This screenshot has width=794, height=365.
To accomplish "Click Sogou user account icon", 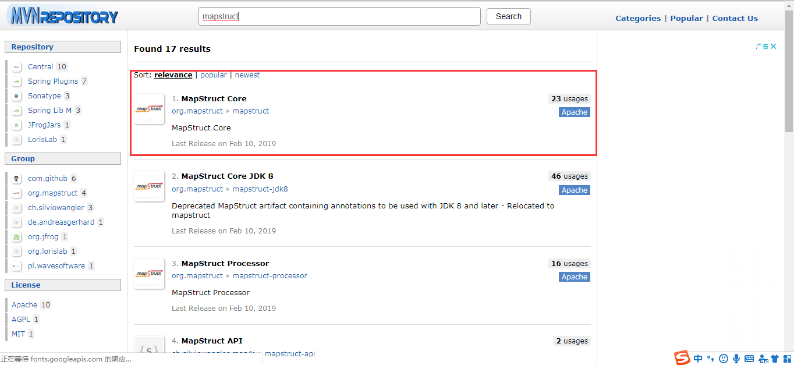I will tap(763, 359).
